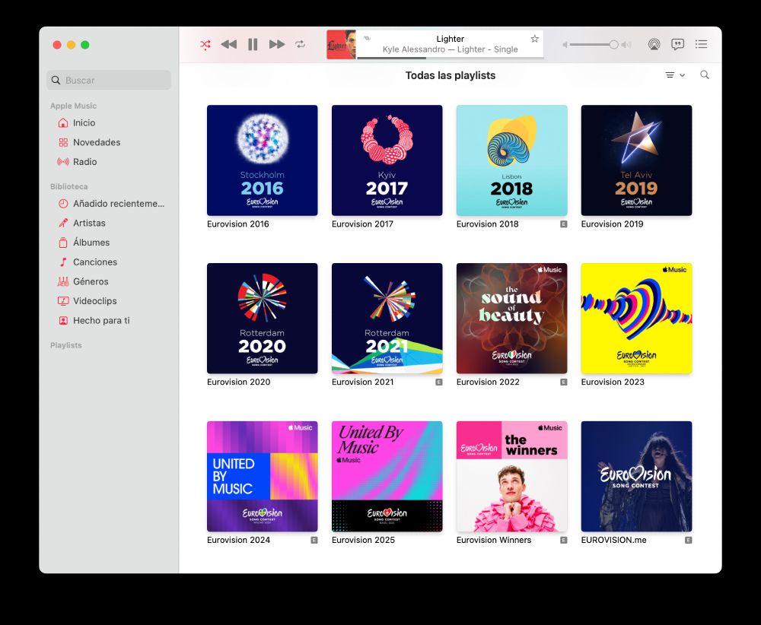Image resolution: width=761 pixels, height=625 pixels.
Task: Set maximum volume with loud speaker icon
Action: pos(626,45)
